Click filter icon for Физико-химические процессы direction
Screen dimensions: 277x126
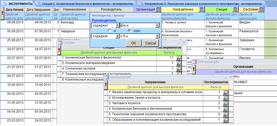(226, 92)
